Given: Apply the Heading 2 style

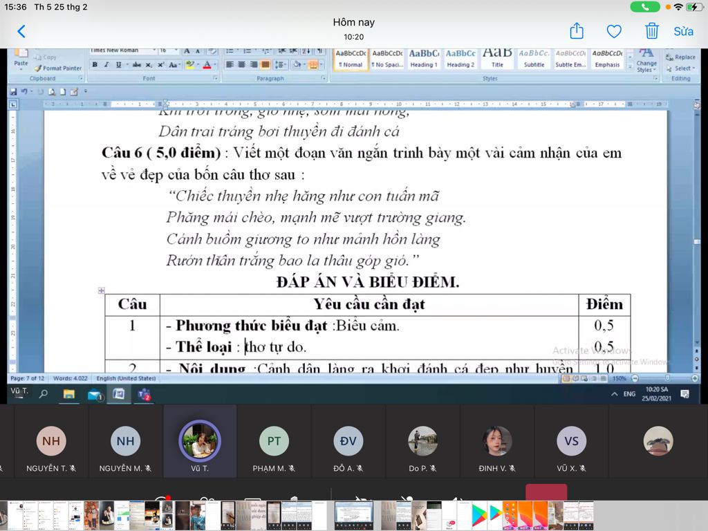Looking at the screenshot, I should [460, 59].
